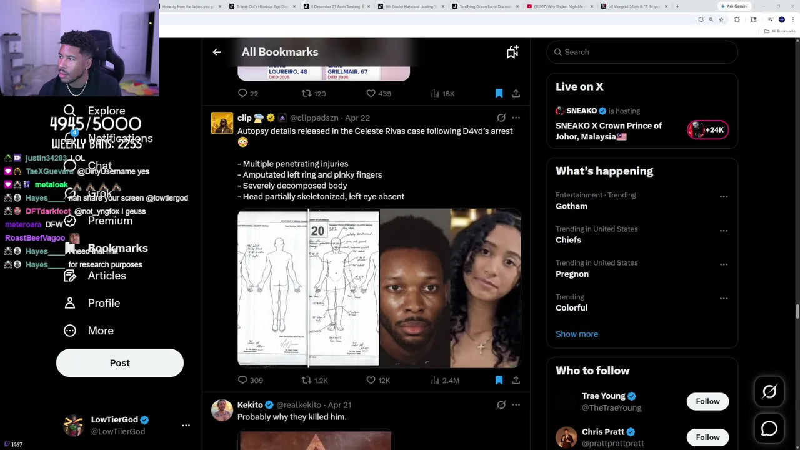Open more options for Pregnon trend

click(724, 264)
